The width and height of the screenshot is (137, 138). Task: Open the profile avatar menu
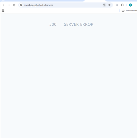130,5
